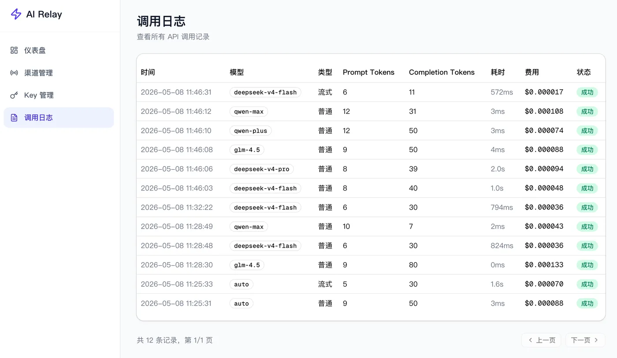Click the 下一页 button
Screen dimensions: 617x358
coord(585,340)
